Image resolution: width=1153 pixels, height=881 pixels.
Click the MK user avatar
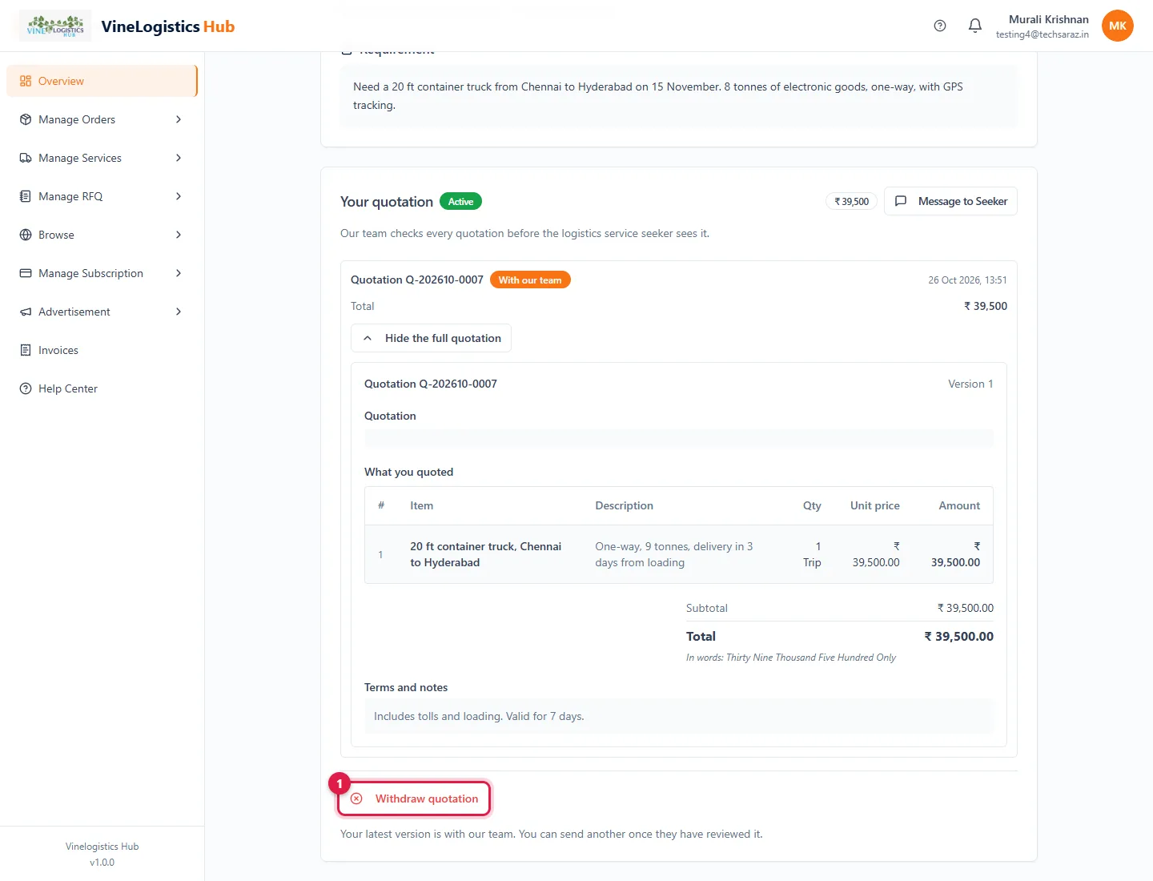[x=1118, y=26]
